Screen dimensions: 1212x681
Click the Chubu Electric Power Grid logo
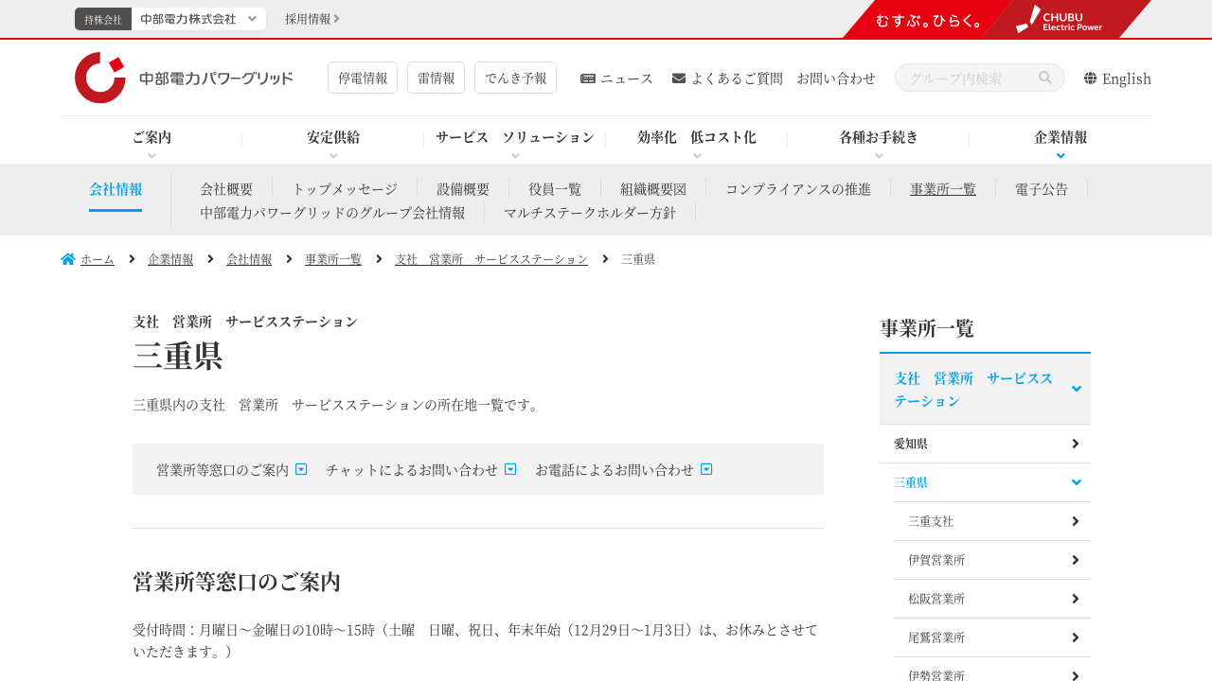tap(184, 79)
